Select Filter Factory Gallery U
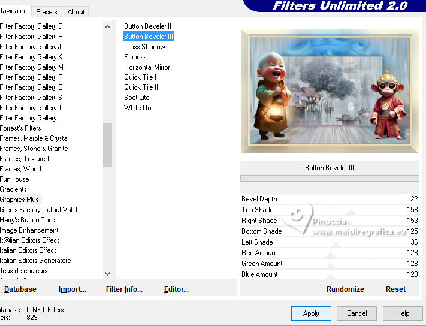Screen dimensions: 426x326 click(x=31, y=118)
